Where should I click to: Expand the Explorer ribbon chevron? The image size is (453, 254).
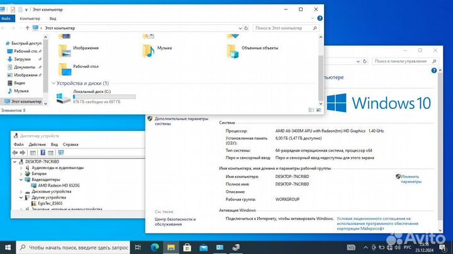click(x=313, y=18)
